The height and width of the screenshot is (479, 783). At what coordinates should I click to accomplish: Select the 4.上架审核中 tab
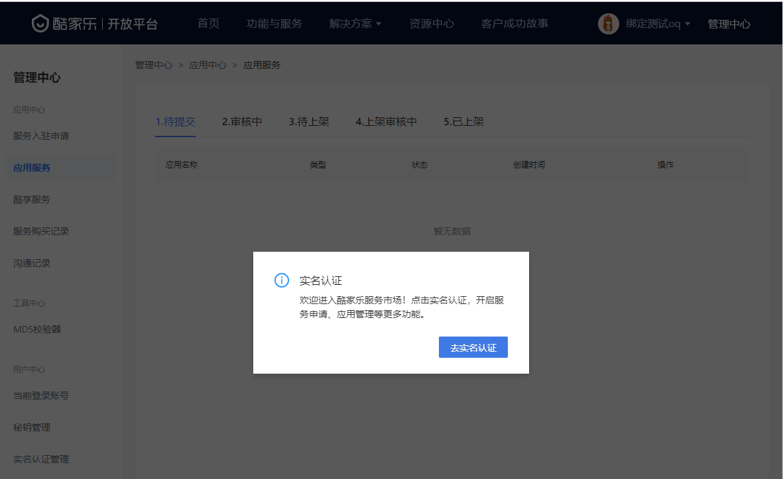(x=386, y=122)
